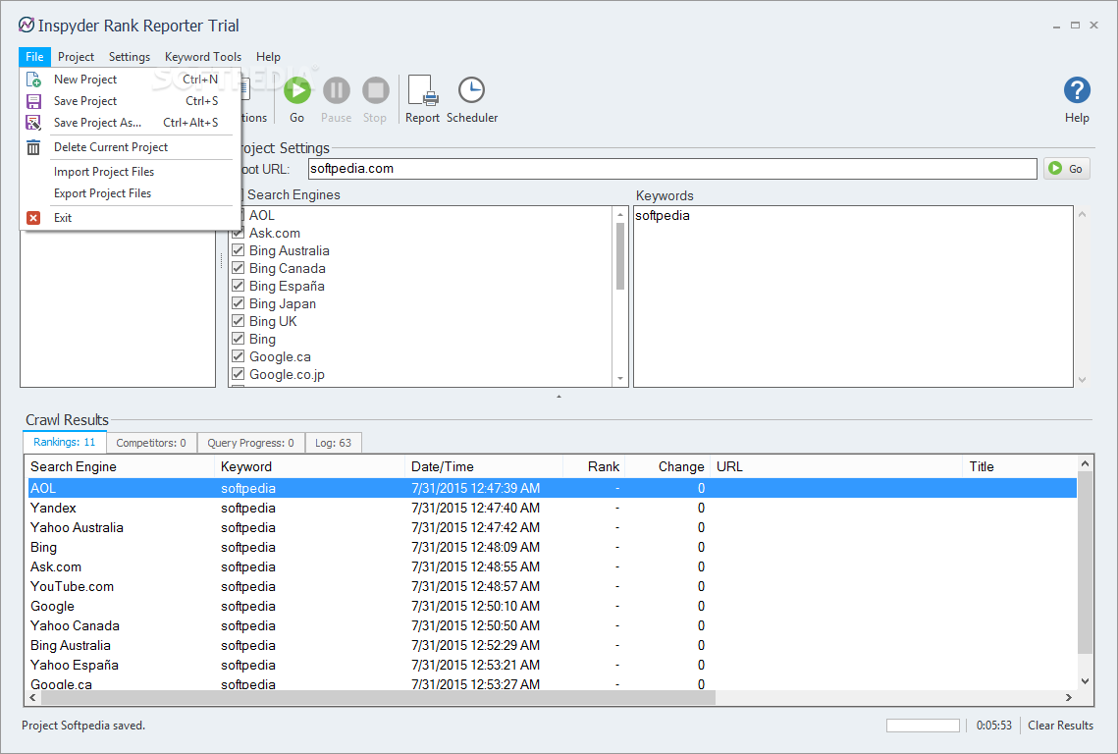
Task: Click the red Exit icon
Action: pyautogui.click(x=33, y=218)
